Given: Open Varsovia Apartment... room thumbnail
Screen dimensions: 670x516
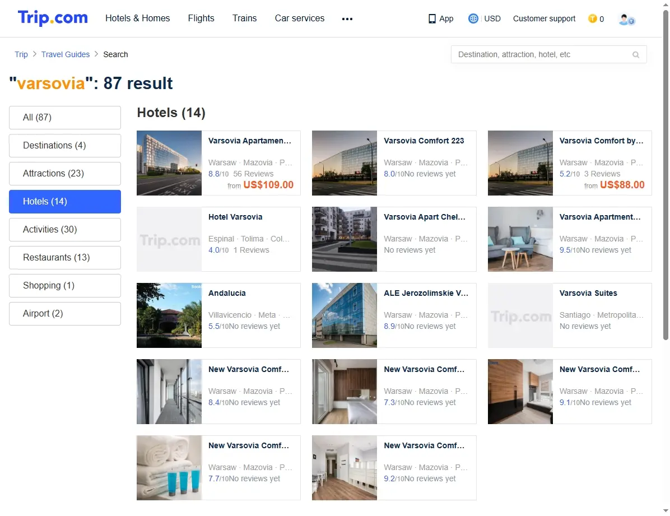Looking at the screenshot, I should (520, 239).
